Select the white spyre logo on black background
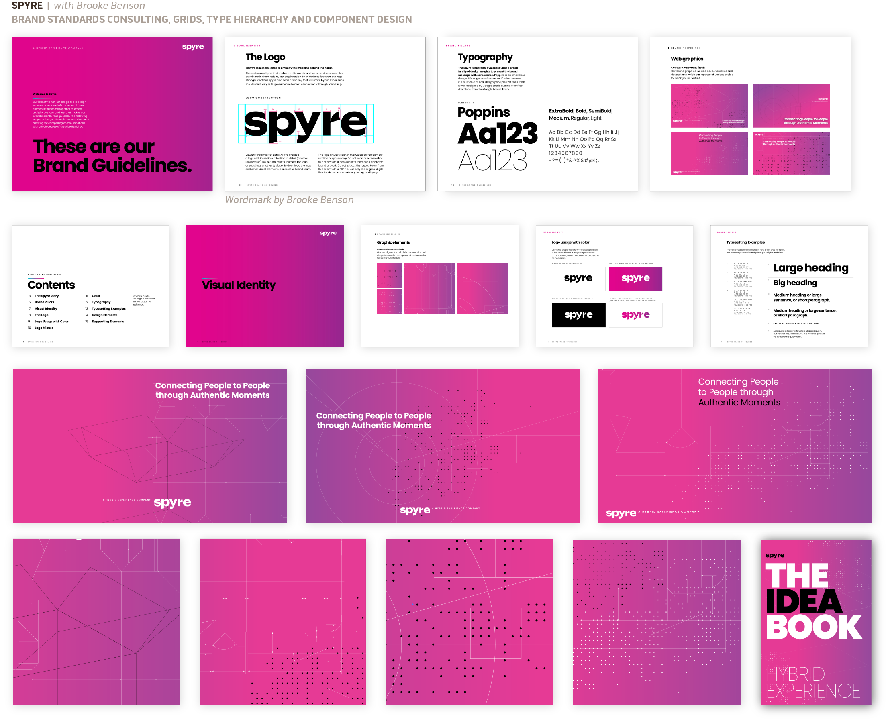Viewport: 888px width, 721px height. coord(578,315)
